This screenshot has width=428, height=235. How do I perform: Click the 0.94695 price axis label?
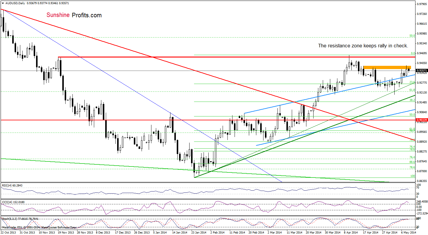click(421, 53)
